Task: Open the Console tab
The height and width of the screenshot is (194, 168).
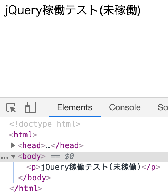Action: (x=125, y=107)
